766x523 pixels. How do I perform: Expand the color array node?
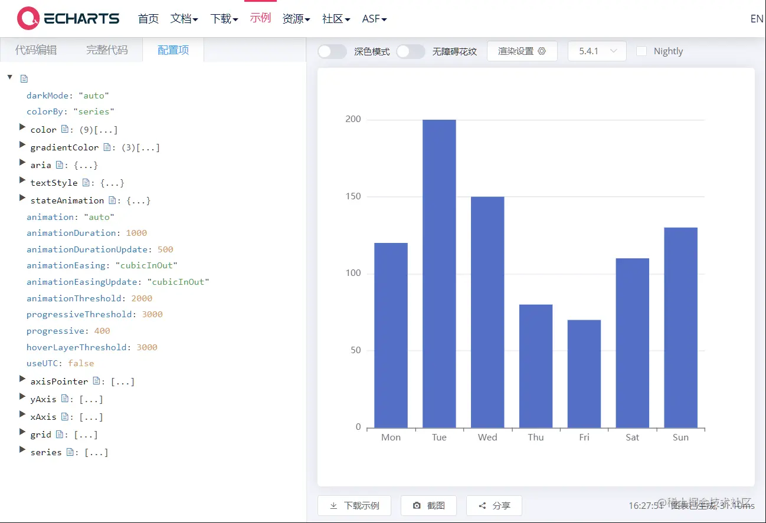pyautogui.click(x=22, y=127)
